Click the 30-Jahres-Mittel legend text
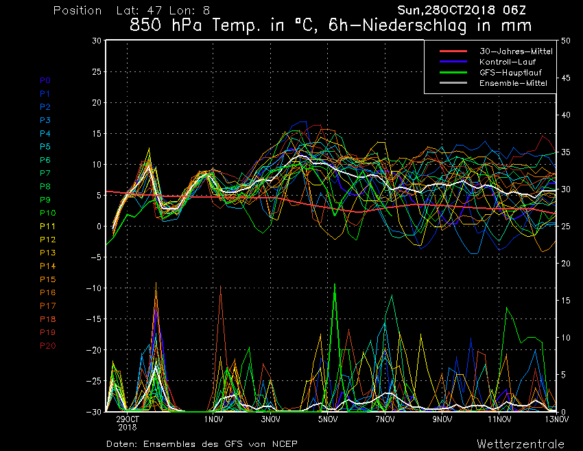 [x=516, y=51]
